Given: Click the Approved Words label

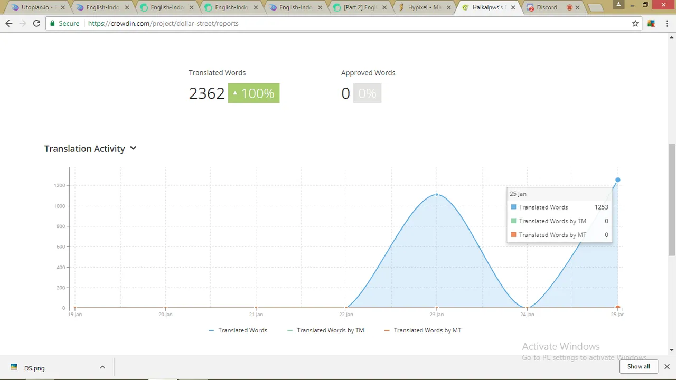Looking at the screenshot, I should click(x=368, y=73).
